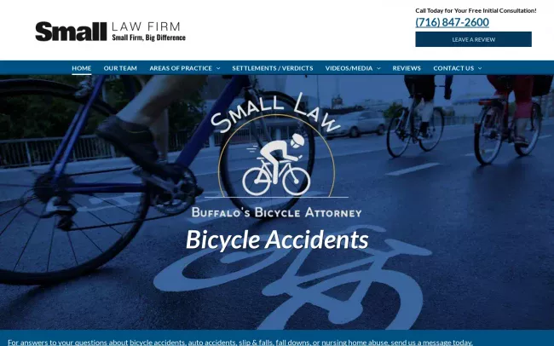554x346 pixels.
Task: Click Buffalo's Bicycle Attorney text
Action: (x=277, y=212)
